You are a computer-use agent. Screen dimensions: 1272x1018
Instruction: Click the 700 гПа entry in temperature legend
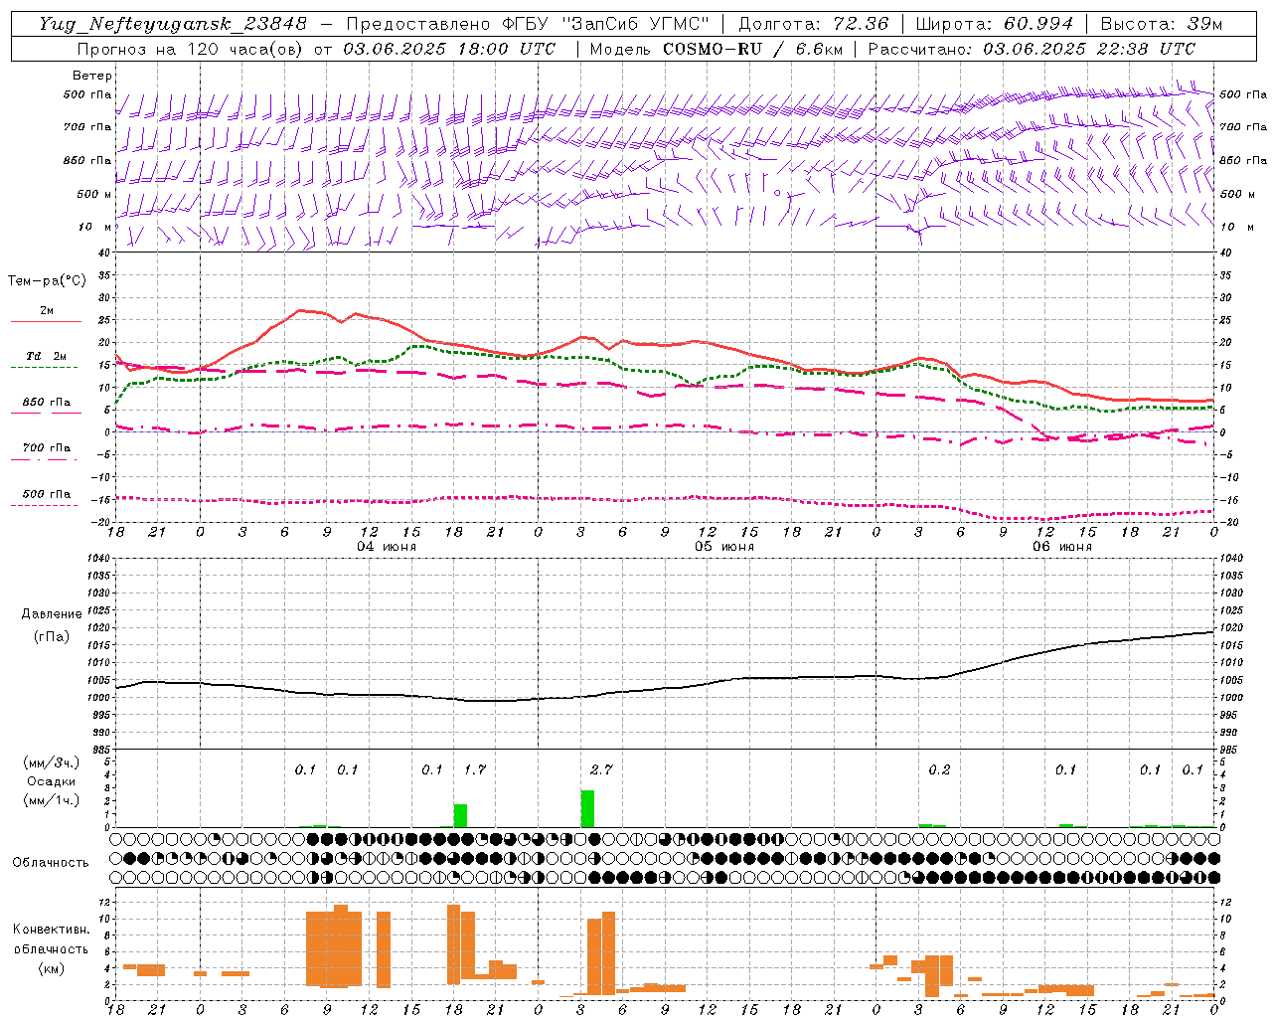pos(46,448)
